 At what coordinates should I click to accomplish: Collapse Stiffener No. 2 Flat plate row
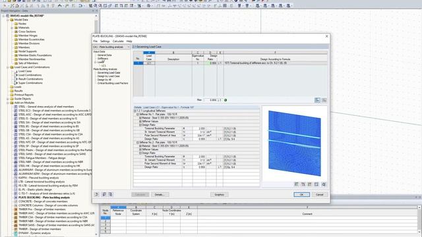(138, 142)
